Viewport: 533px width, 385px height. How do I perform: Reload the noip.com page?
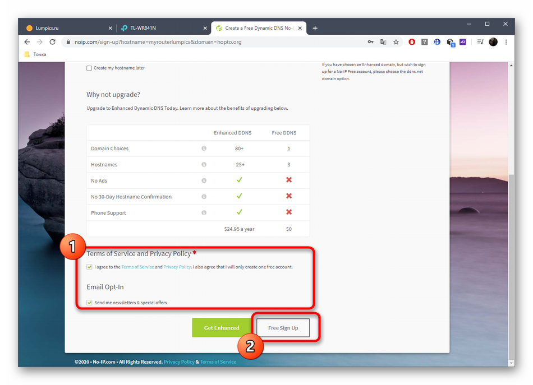pyautogui.click(x=52, y=42)
